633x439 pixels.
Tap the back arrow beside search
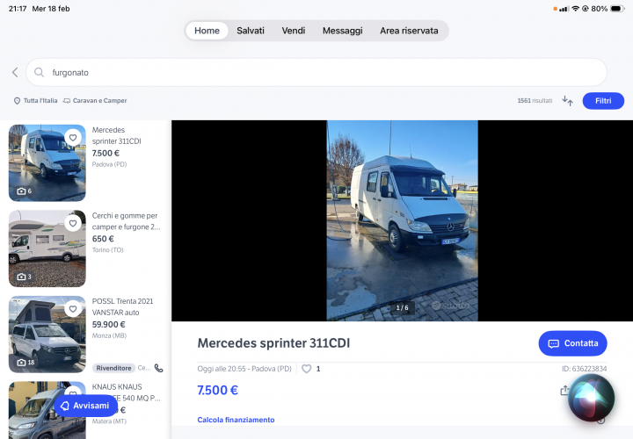click(15, 72)
